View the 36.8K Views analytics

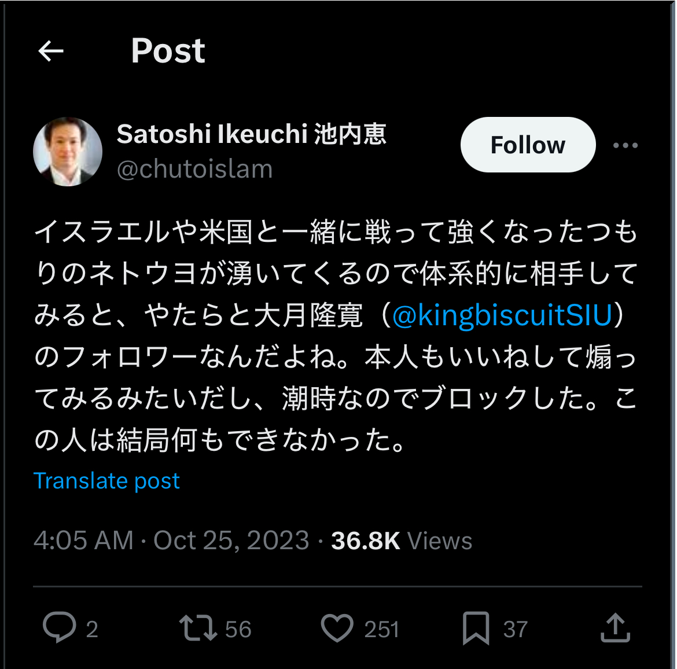click(x=402, y=541)
